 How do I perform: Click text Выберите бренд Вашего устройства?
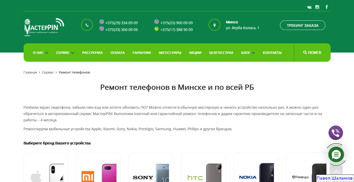[x=57, y=143]
